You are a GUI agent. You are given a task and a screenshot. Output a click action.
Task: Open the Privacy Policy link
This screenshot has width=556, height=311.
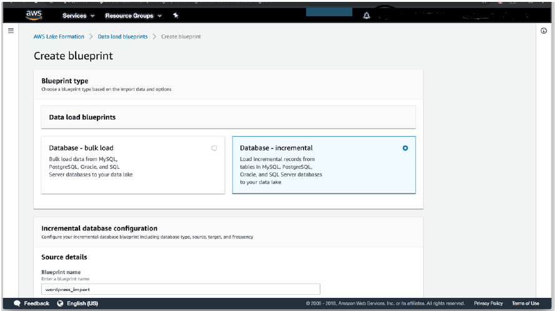(489, 304)
